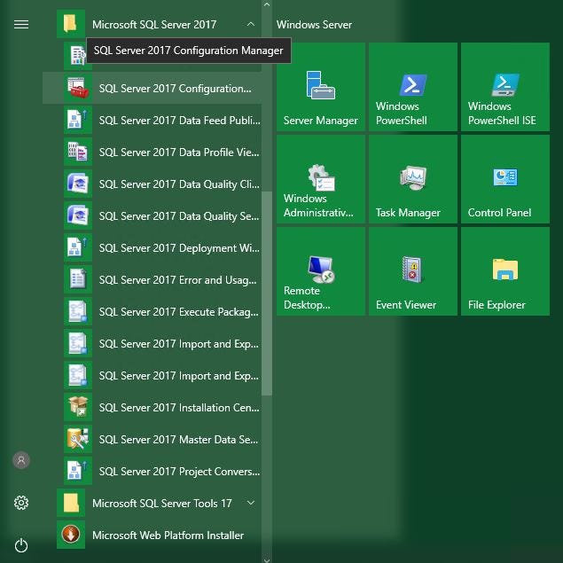This screenshot has height=563, width=563.
Task: Click the app list scroll up arrow
Action: [267, 4]
